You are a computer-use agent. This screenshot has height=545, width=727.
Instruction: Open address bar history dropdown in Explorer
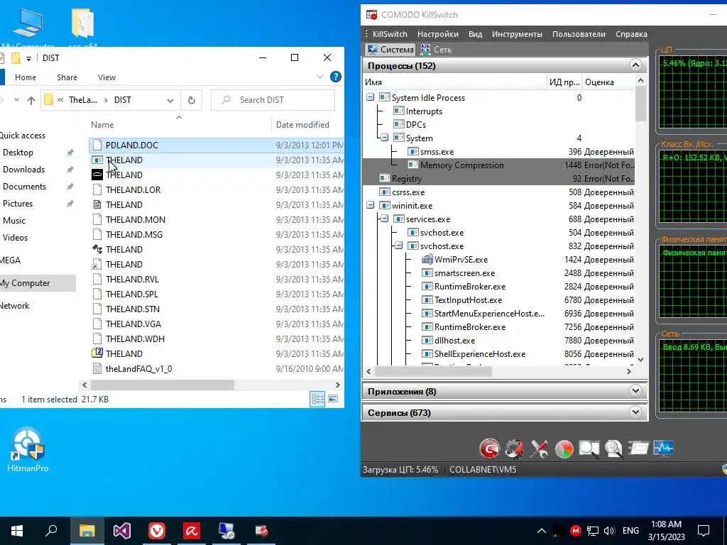click(x=170, y=101)
